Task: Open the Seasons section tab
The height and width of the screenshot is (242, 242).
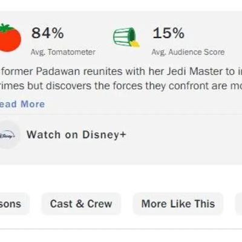Action: 14,204
